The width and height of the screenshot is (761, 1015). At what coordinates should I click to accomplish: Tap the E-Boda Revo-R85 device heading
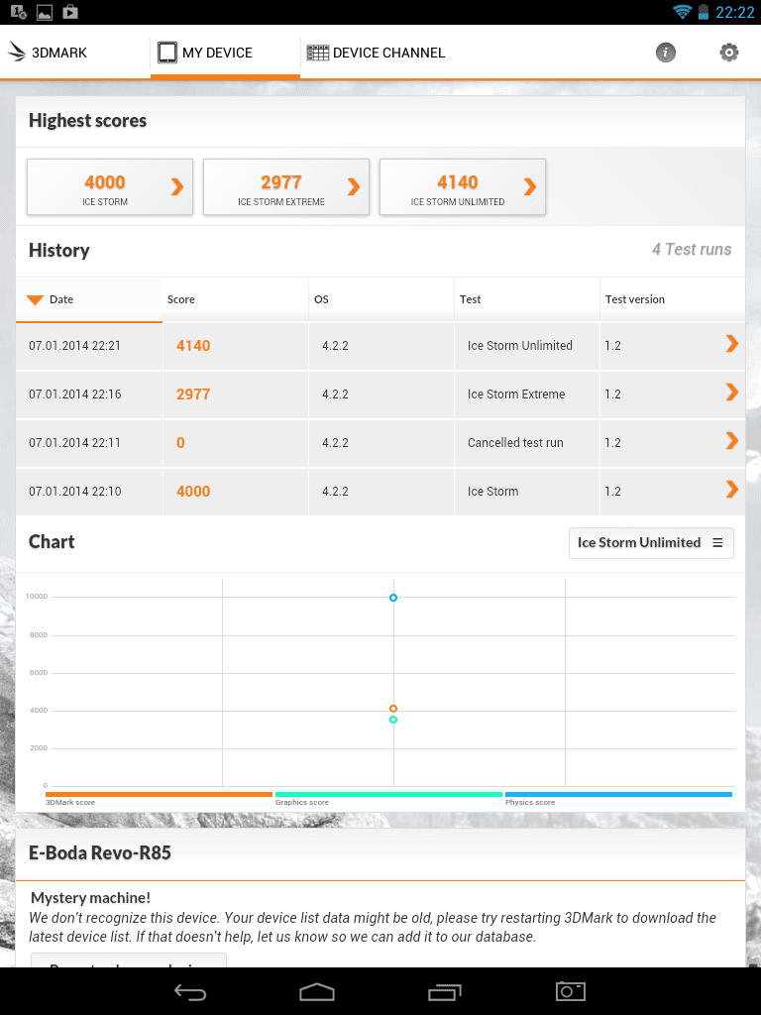click(x=100, y=853)
